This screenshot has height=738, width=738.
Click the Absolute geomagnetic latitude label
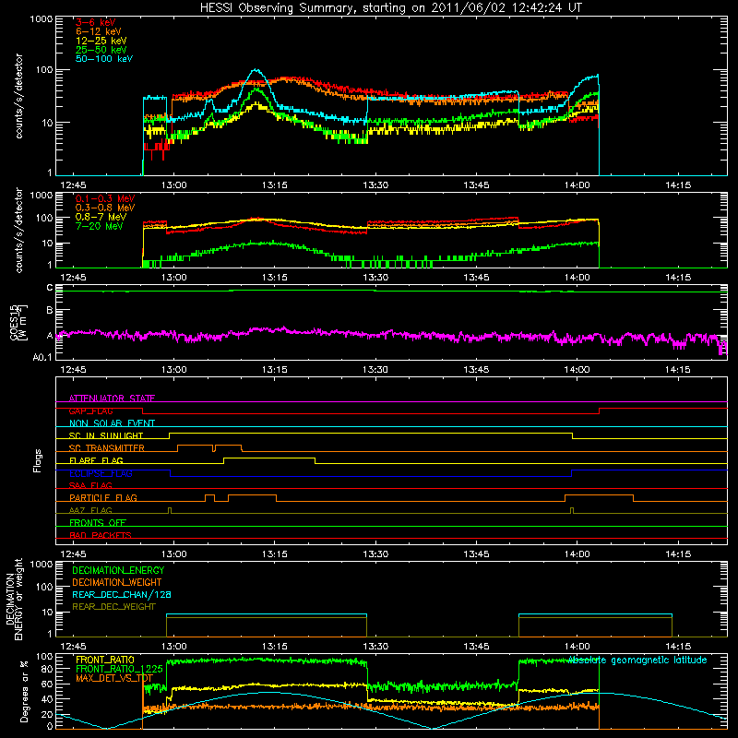(637, 660)
